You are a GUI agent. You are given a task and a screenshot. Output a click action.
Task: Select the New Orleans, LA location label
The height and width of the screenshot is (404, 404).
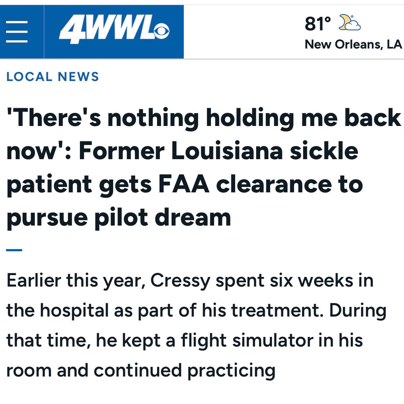[x=353, y=44]
